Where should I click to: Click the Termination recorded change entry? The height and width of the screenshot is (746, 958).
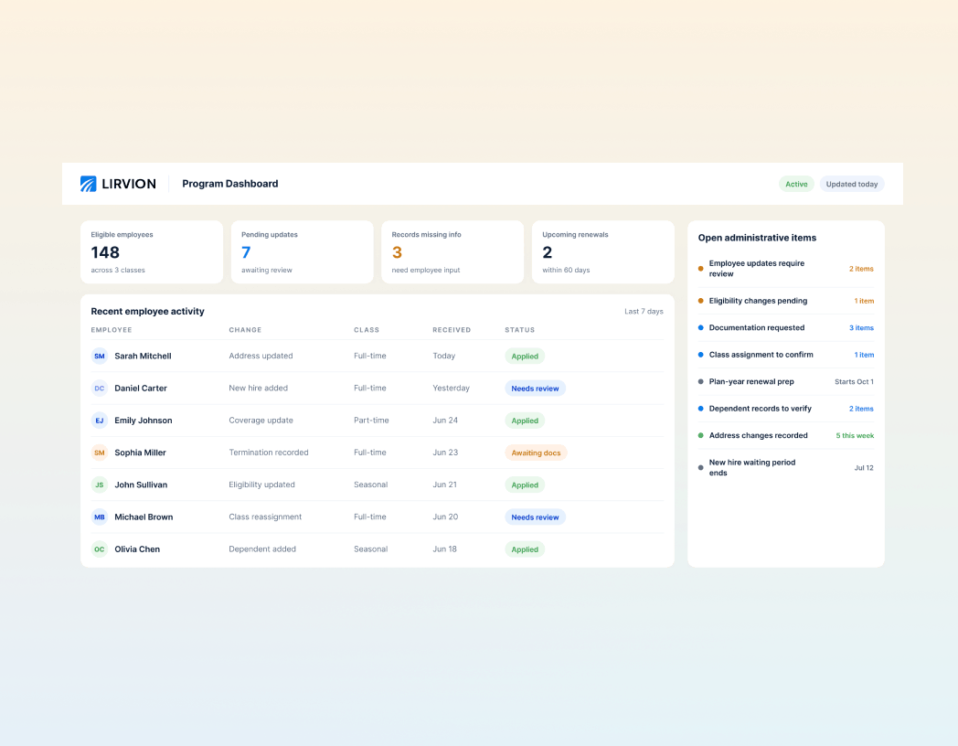[269, 453]
